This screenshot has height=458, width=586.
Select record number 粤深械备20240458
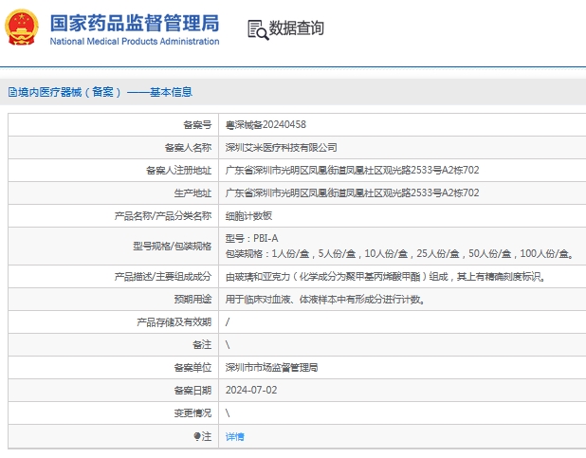click(x=266, y=124)
